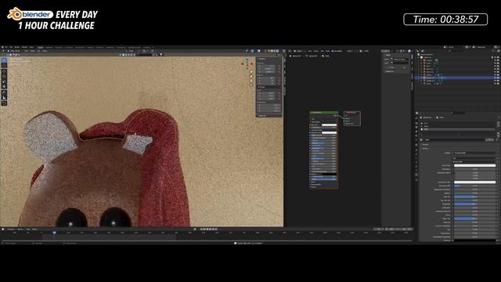This screenshot has height=282, width=501.
Task: Select the Move tool in viewport toolbar
Action: [x=4, y=71]
